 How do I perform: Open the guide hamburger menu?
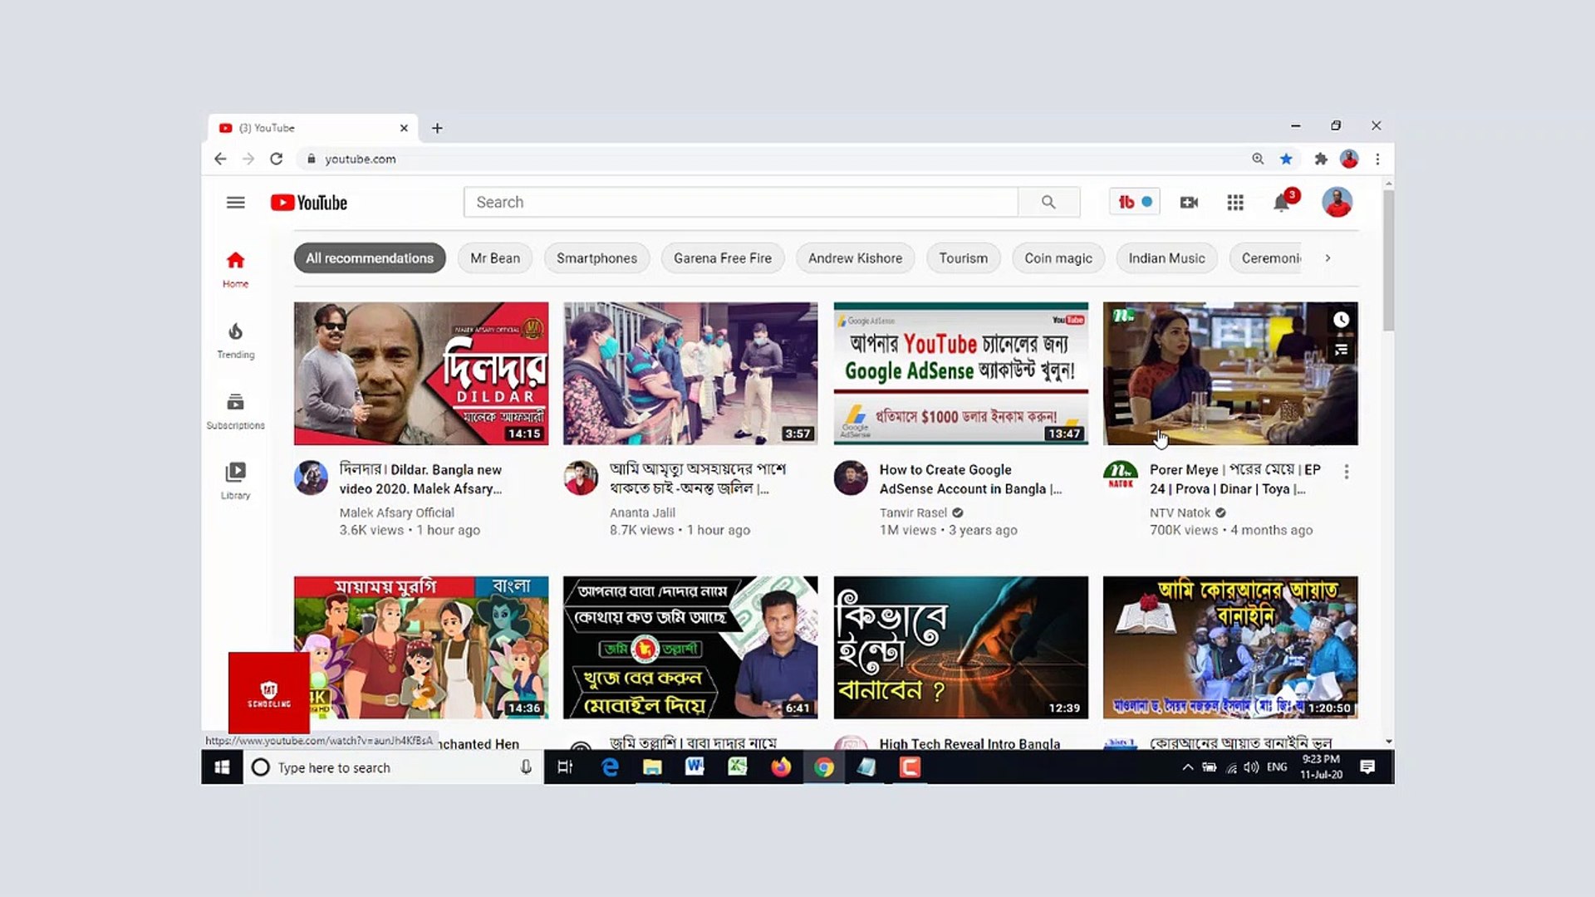click(235, 202)
